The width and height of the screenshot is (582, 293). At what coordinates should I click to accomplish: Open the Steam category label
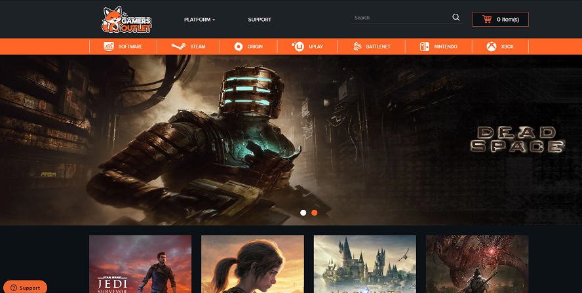pos(198,47)
